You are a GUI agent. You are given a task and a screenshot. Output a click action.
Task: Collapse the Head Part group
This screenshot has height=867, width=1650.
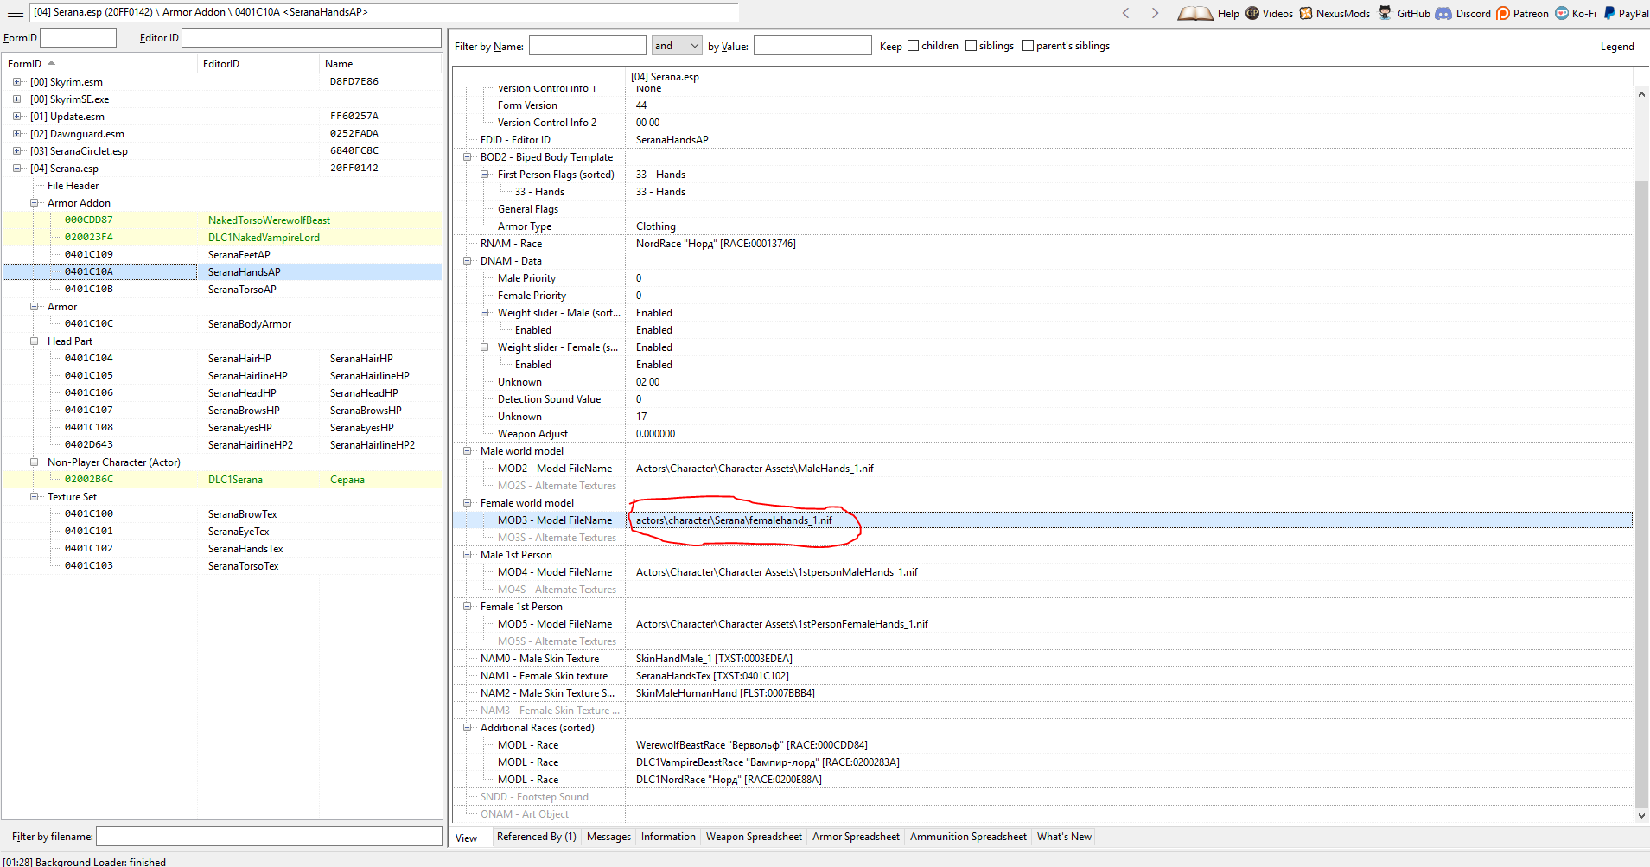[x=35, y=341]
